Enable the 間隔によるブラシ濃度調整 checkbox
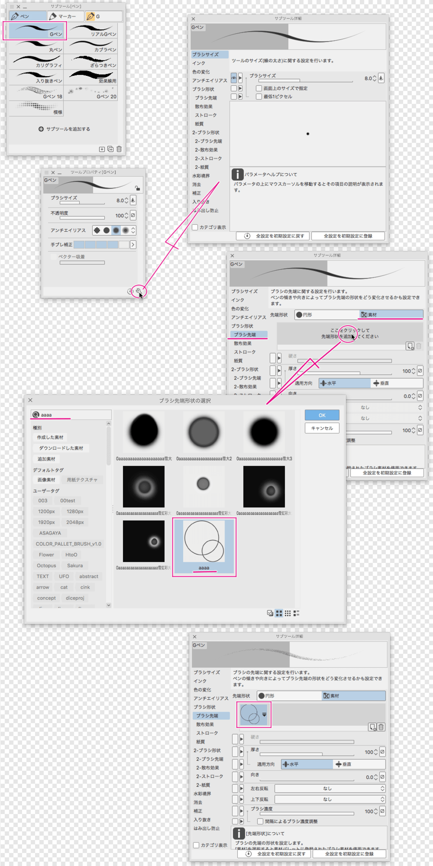Viewport: 433px width, 866px height. pos(260,821)
